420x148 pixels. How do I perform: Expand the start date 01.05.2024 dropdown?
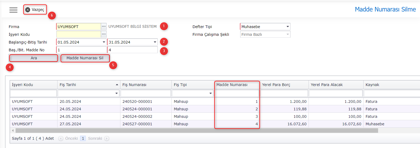click(x=104, y=42)
